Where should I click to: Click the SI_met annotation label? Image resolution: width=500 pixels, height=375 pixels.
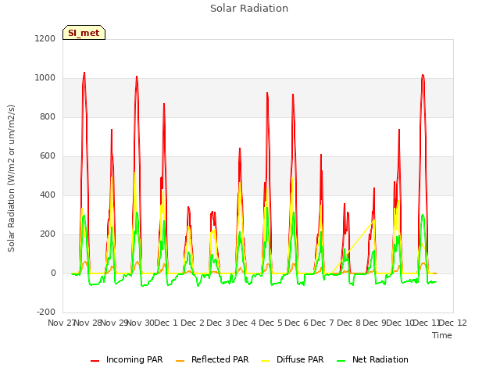point(84,33)
